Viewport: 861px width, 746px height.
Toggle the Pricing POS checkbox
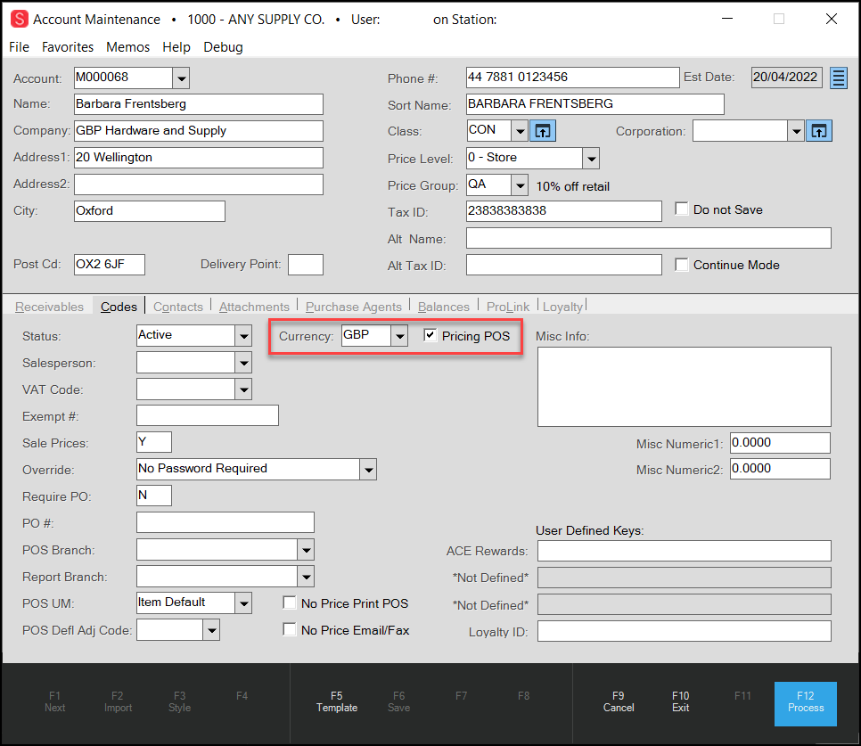pos(430,335)
